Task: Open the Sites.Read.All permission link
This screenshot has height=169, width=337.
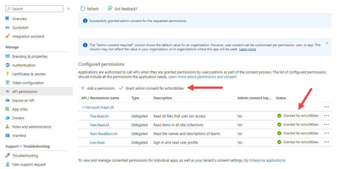Action: coord(100,125)
